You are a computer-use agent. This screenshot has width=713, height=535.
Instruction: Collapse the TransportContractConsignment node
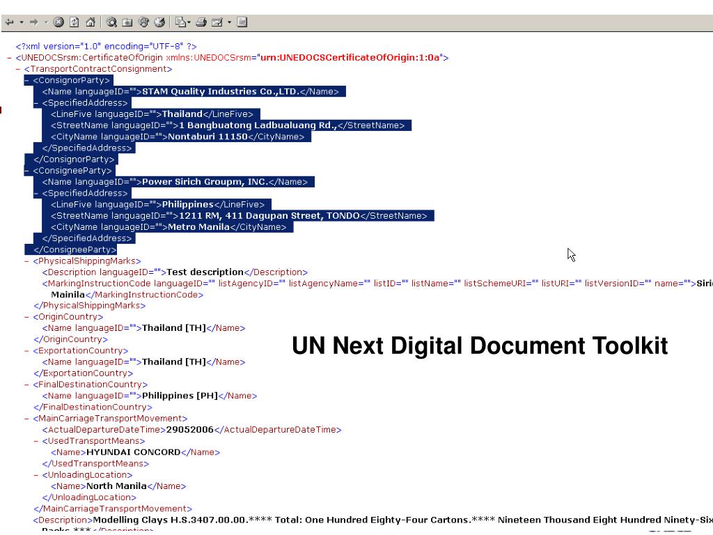[x=18, y=69]
